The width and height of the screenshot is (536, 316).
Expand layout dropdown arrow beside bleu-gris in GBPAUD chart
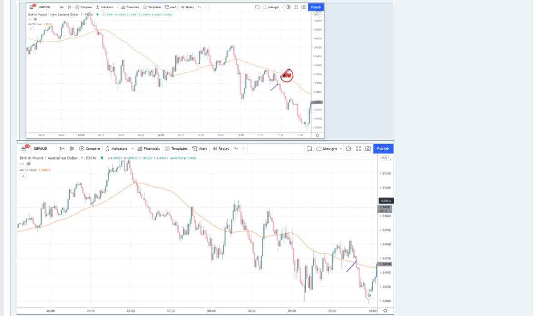[341, 148]
